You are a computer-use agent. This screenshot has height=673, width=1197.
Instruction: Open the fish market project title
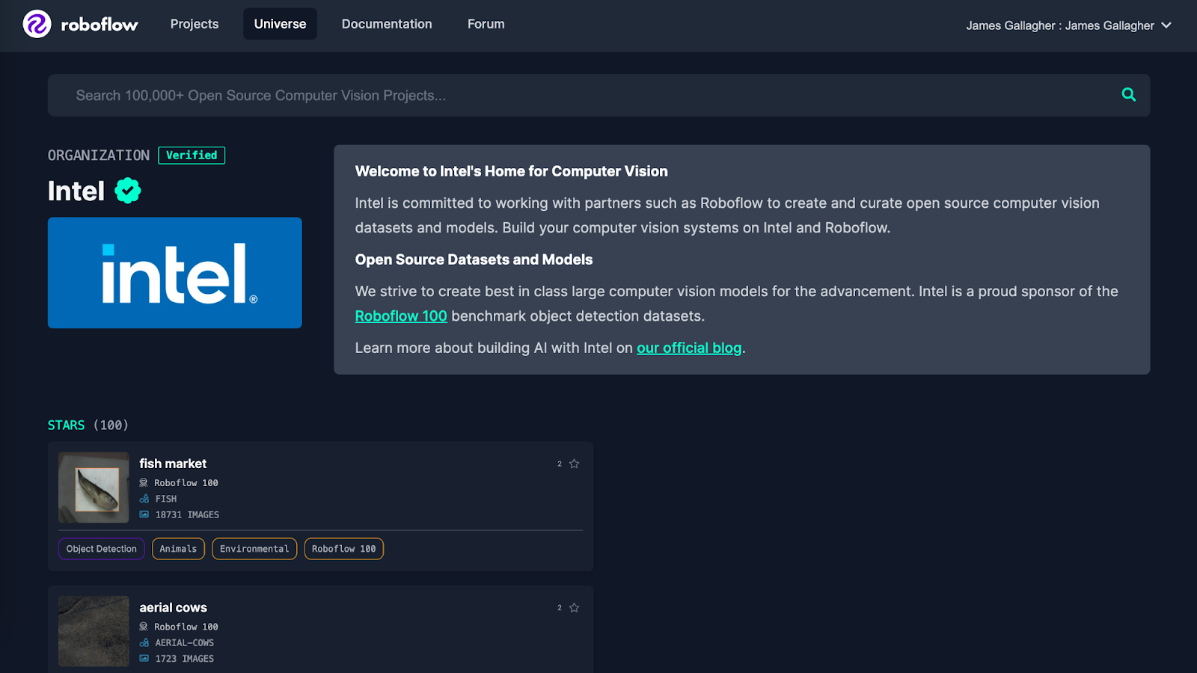[173, 464]
